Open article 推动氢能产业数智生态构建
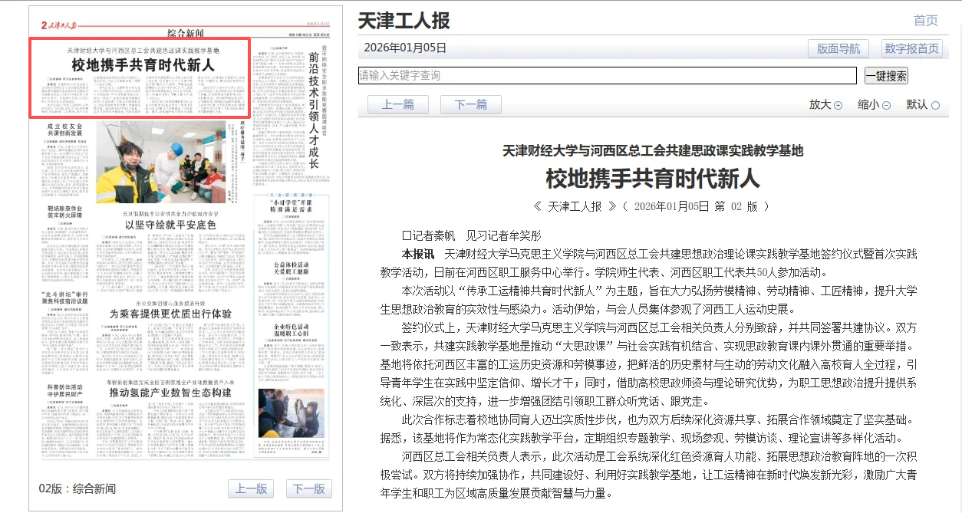 coord(170,393)
